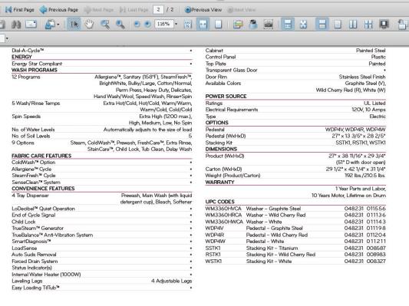Open the binoculars search tool
The height and width of the screenshot is (306, 409).
[x=16, y=25]
